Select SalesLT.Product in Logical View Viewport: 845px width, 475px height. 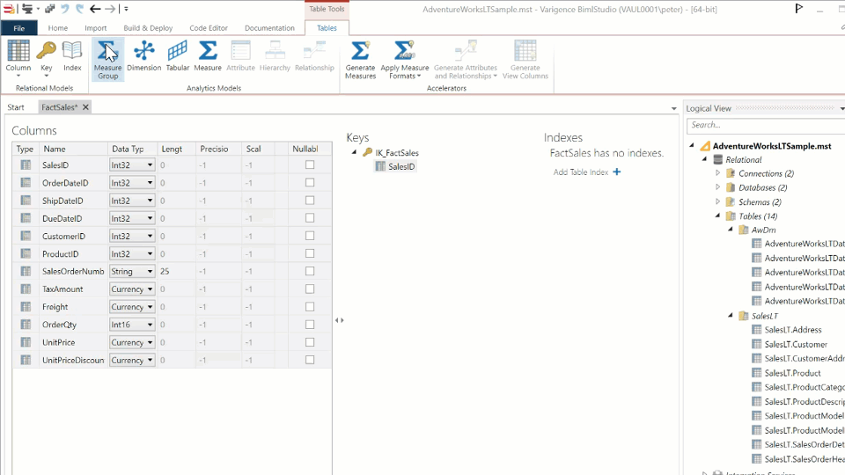[792, 373]
